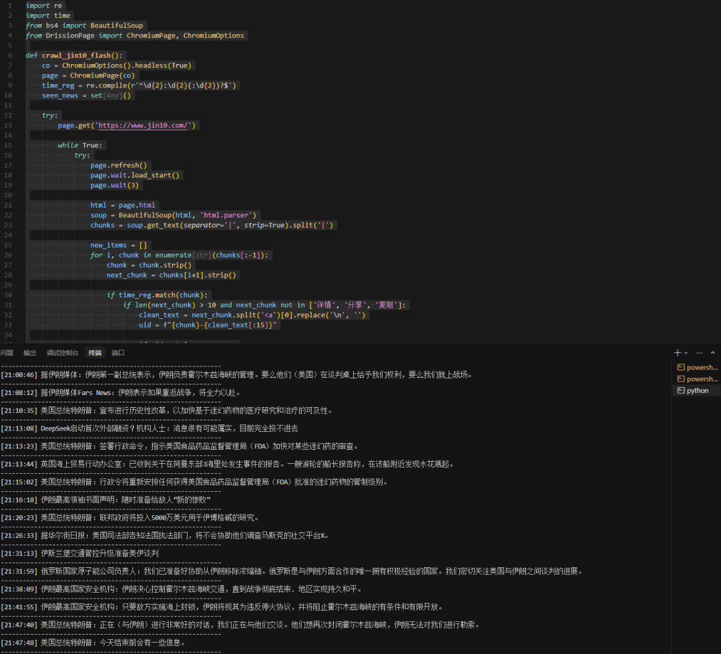Select the 终端 tab

[x=95, y=353]
